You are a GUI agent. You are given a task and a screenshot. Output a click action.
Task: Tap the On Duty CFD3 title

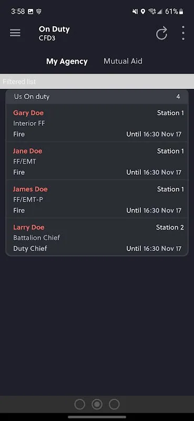54,33
